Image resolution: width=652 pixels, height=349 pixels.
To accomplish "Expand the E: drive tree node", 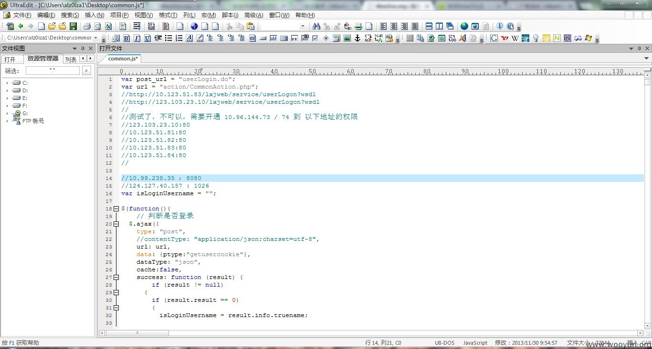I will click(7, 98).
